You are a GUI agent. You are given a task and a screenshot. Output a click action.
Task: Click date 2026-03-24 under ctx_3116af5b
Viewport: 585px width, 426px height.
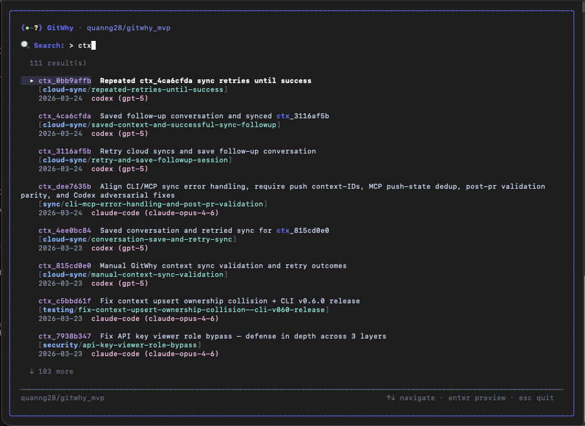[x=60, y=169]
